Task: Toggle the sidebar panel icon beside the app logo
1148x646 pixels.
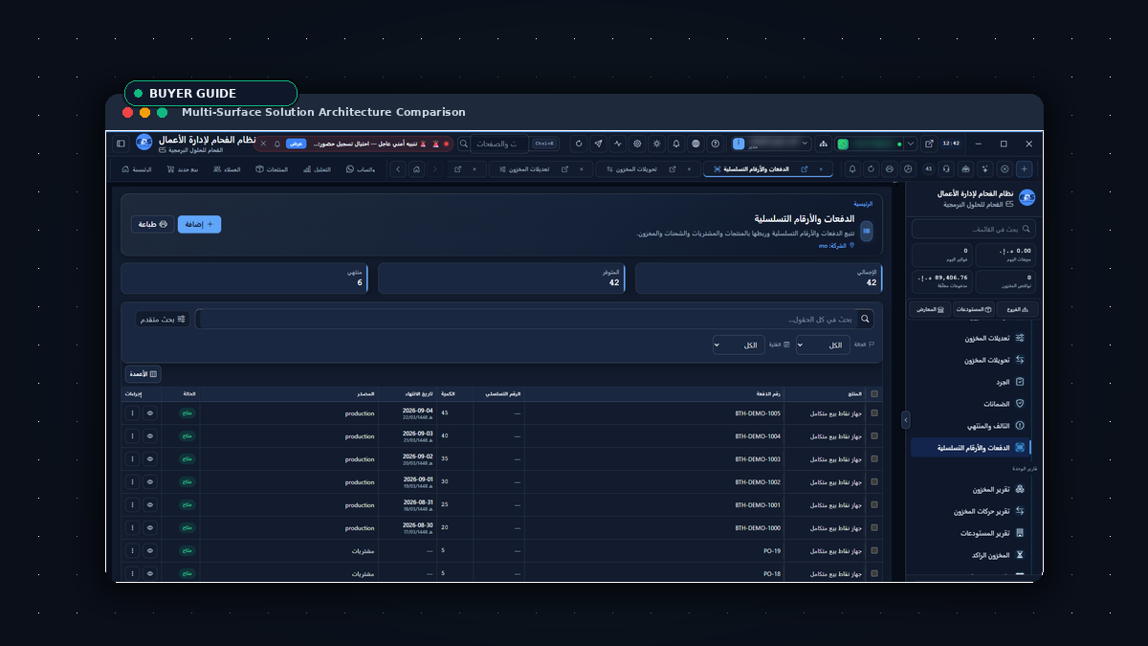Action: (x=121, y=144)
